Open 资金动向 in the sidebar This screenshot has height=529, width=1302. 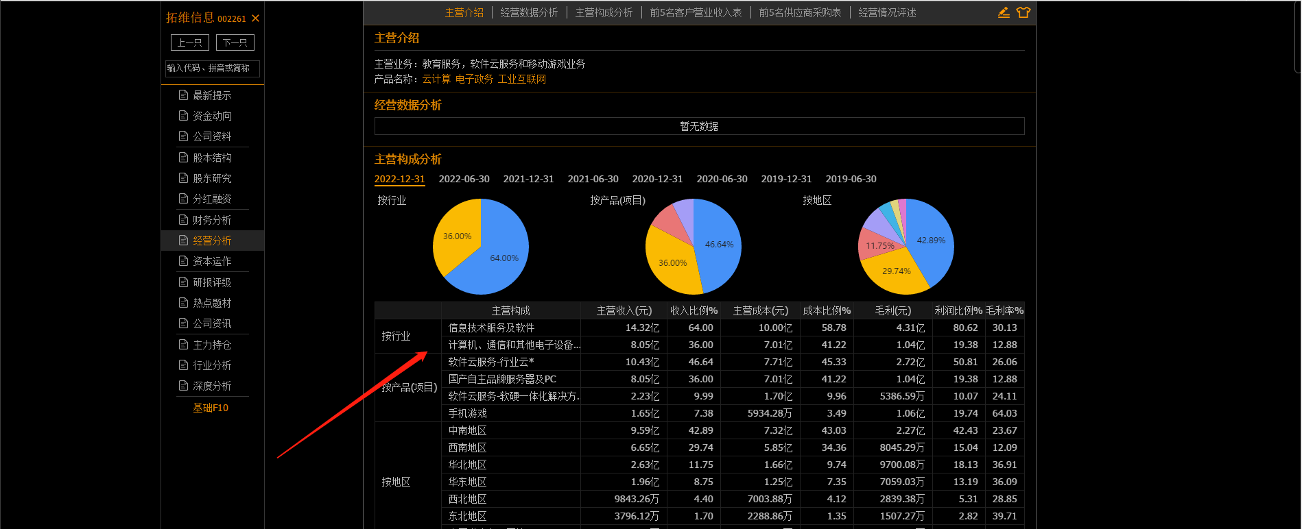(x=212, y=116)
